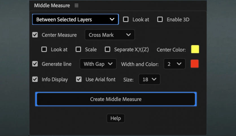Enable the top Look at checkbox beside Enable 3D

click(126, 19)
